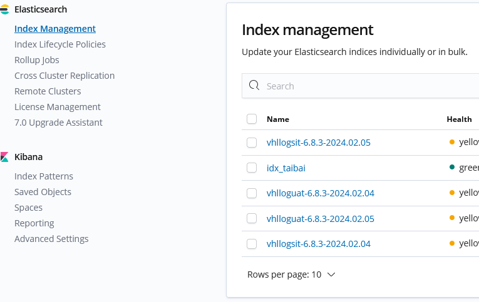The image size is (479, 302).
Task: Check the vhlloguat-6.8.3-2024.02.05 row checkbox
Action: (252, 218)
